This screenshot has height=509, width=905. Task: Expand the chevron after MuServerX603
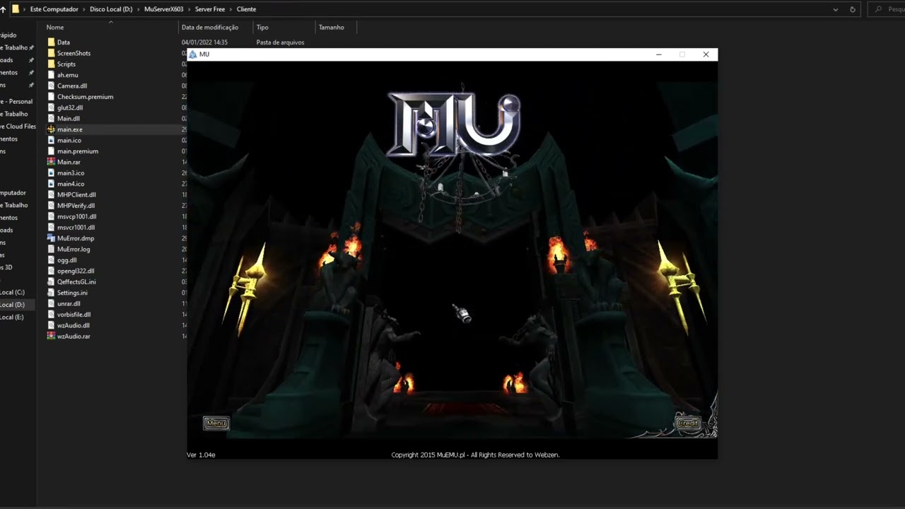pyautogui.click(x=189, y=9)
